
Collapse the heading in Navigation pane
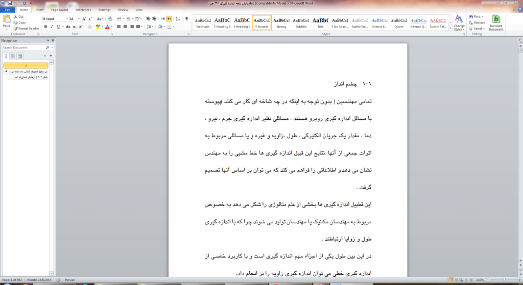(5, 72)
